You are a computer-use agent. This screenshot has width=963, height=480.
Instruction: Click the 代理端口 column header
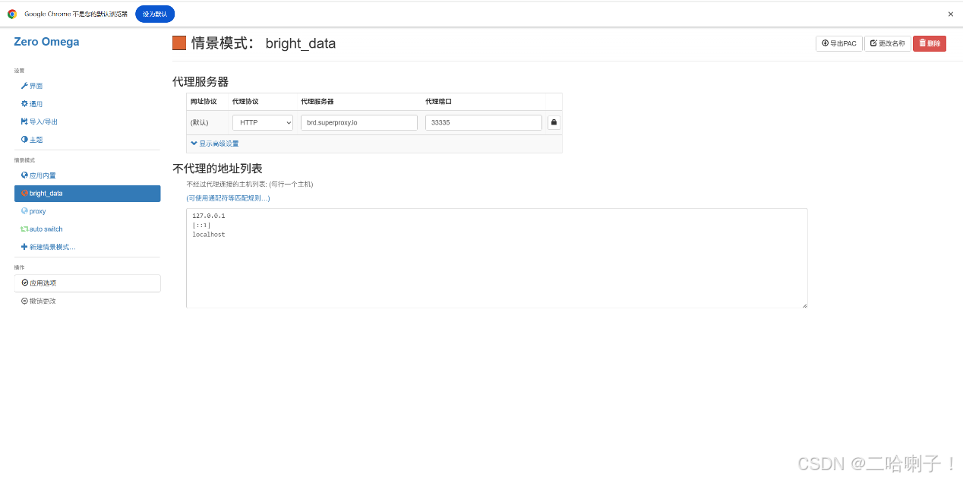[x=439, y=101]
